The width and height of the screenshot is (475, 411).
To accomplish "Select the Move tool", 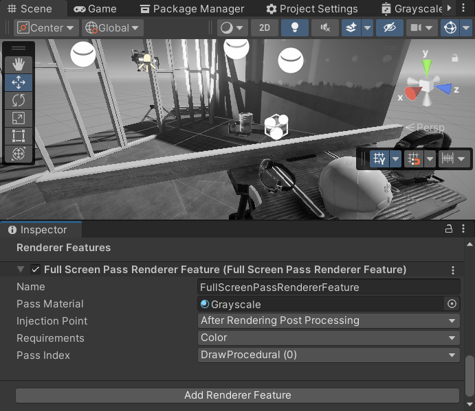I will 19,82.
